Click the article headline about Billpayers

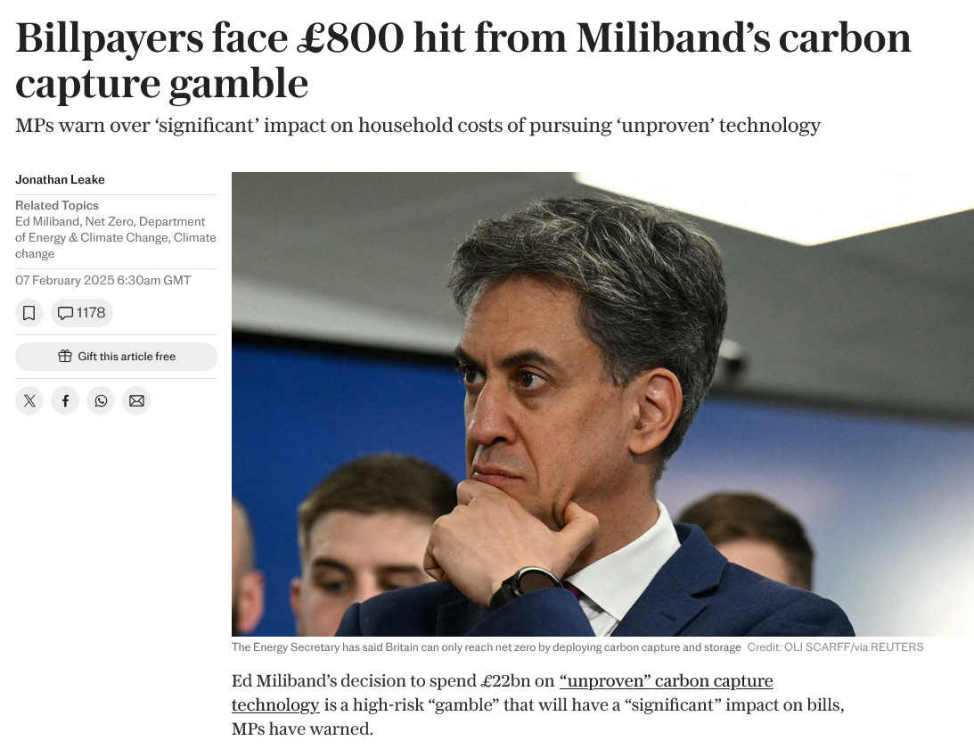[463, 61]
